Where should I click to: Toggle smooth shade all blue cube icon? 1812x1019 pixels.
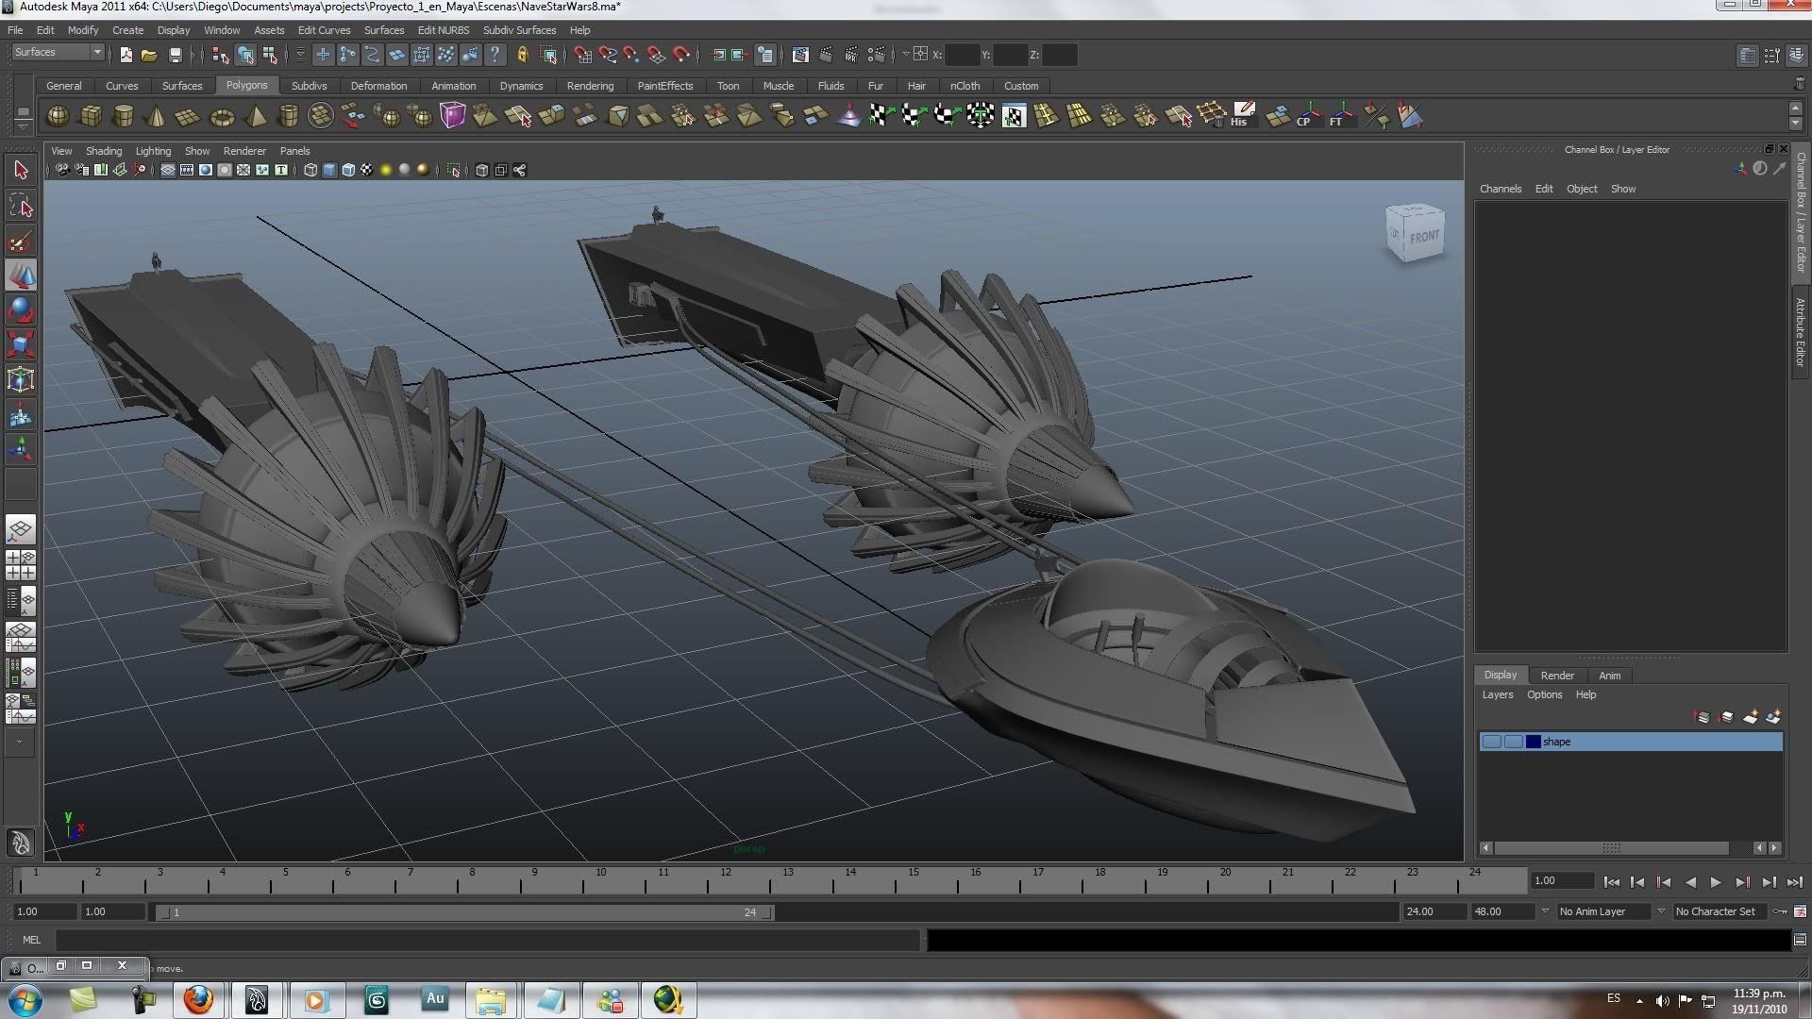pyautogui.click(x=329, y=170)
